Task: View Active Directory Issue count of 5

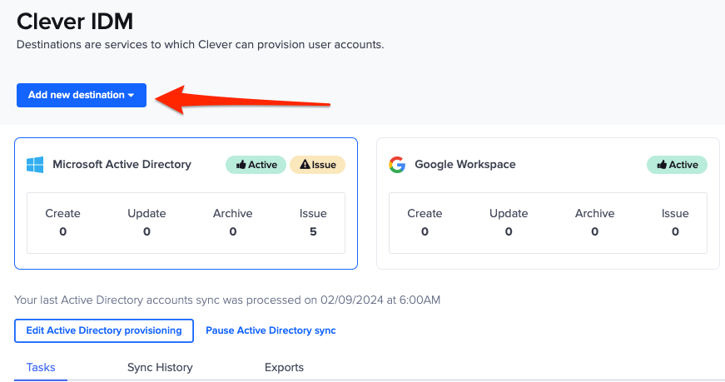Action: point(313,231)
